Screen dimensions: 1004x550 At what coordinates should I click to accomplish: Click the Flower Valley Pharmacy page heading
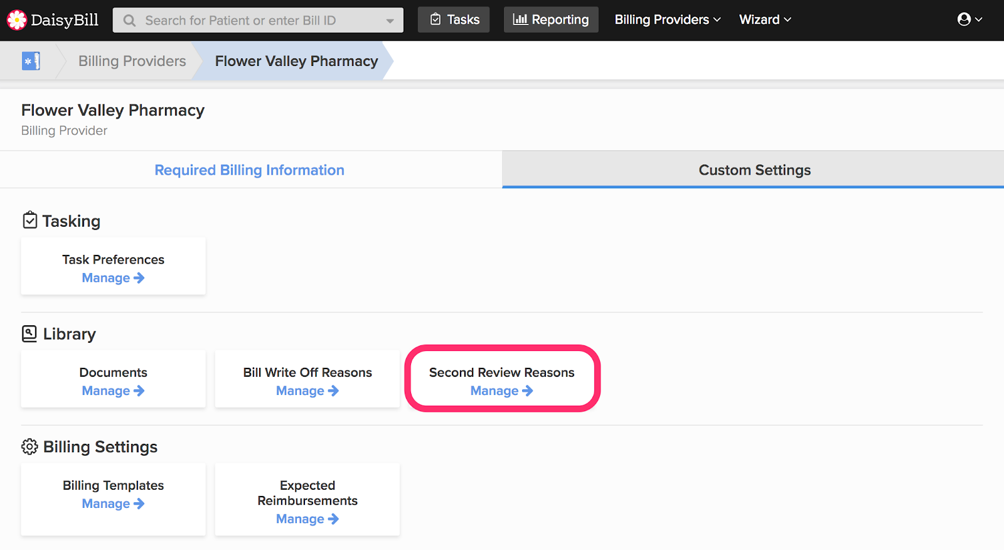[x=113, y=110]
